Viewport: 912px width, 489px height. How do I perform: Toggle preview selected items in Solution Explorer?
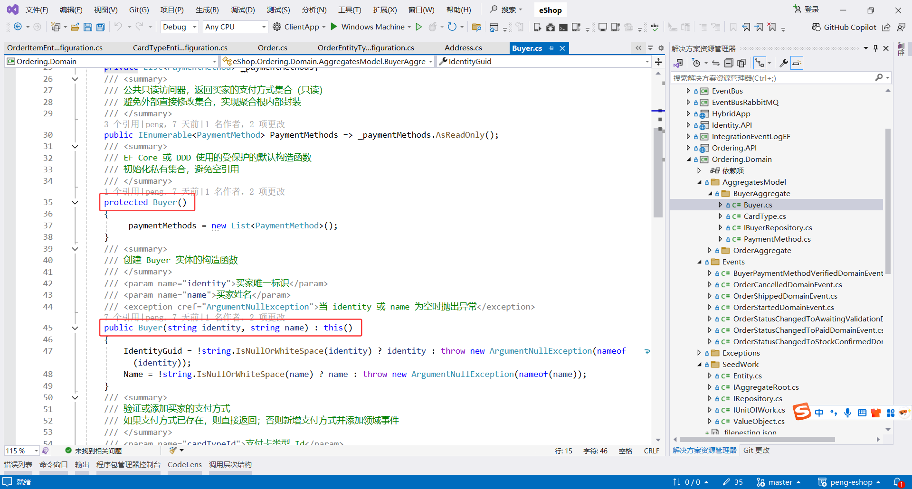point(797,63)
